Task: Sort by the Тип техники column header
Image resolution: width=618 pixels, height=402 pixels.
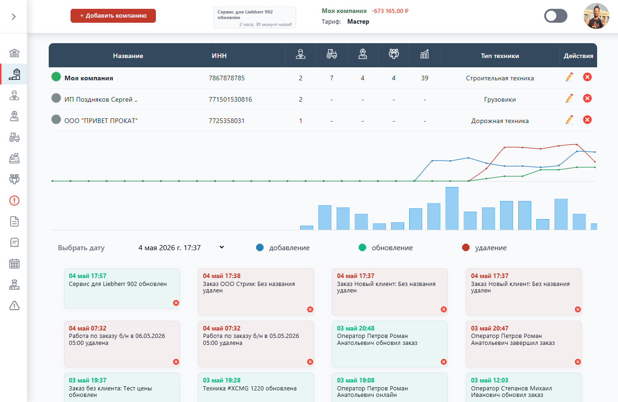Action: pyautogui.click(x=500, y=56)
